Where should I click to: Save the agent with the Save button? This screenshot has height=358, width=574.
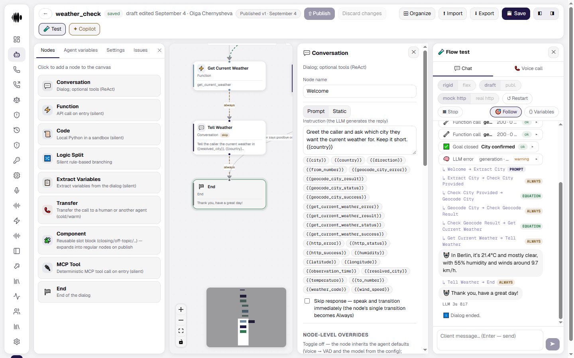point(516,14)
